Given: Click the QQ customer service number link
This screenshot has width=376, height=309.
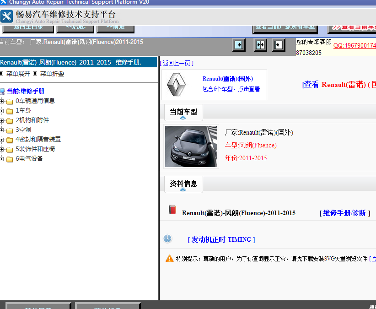Looking at the screenshot, I should [355, 45].
